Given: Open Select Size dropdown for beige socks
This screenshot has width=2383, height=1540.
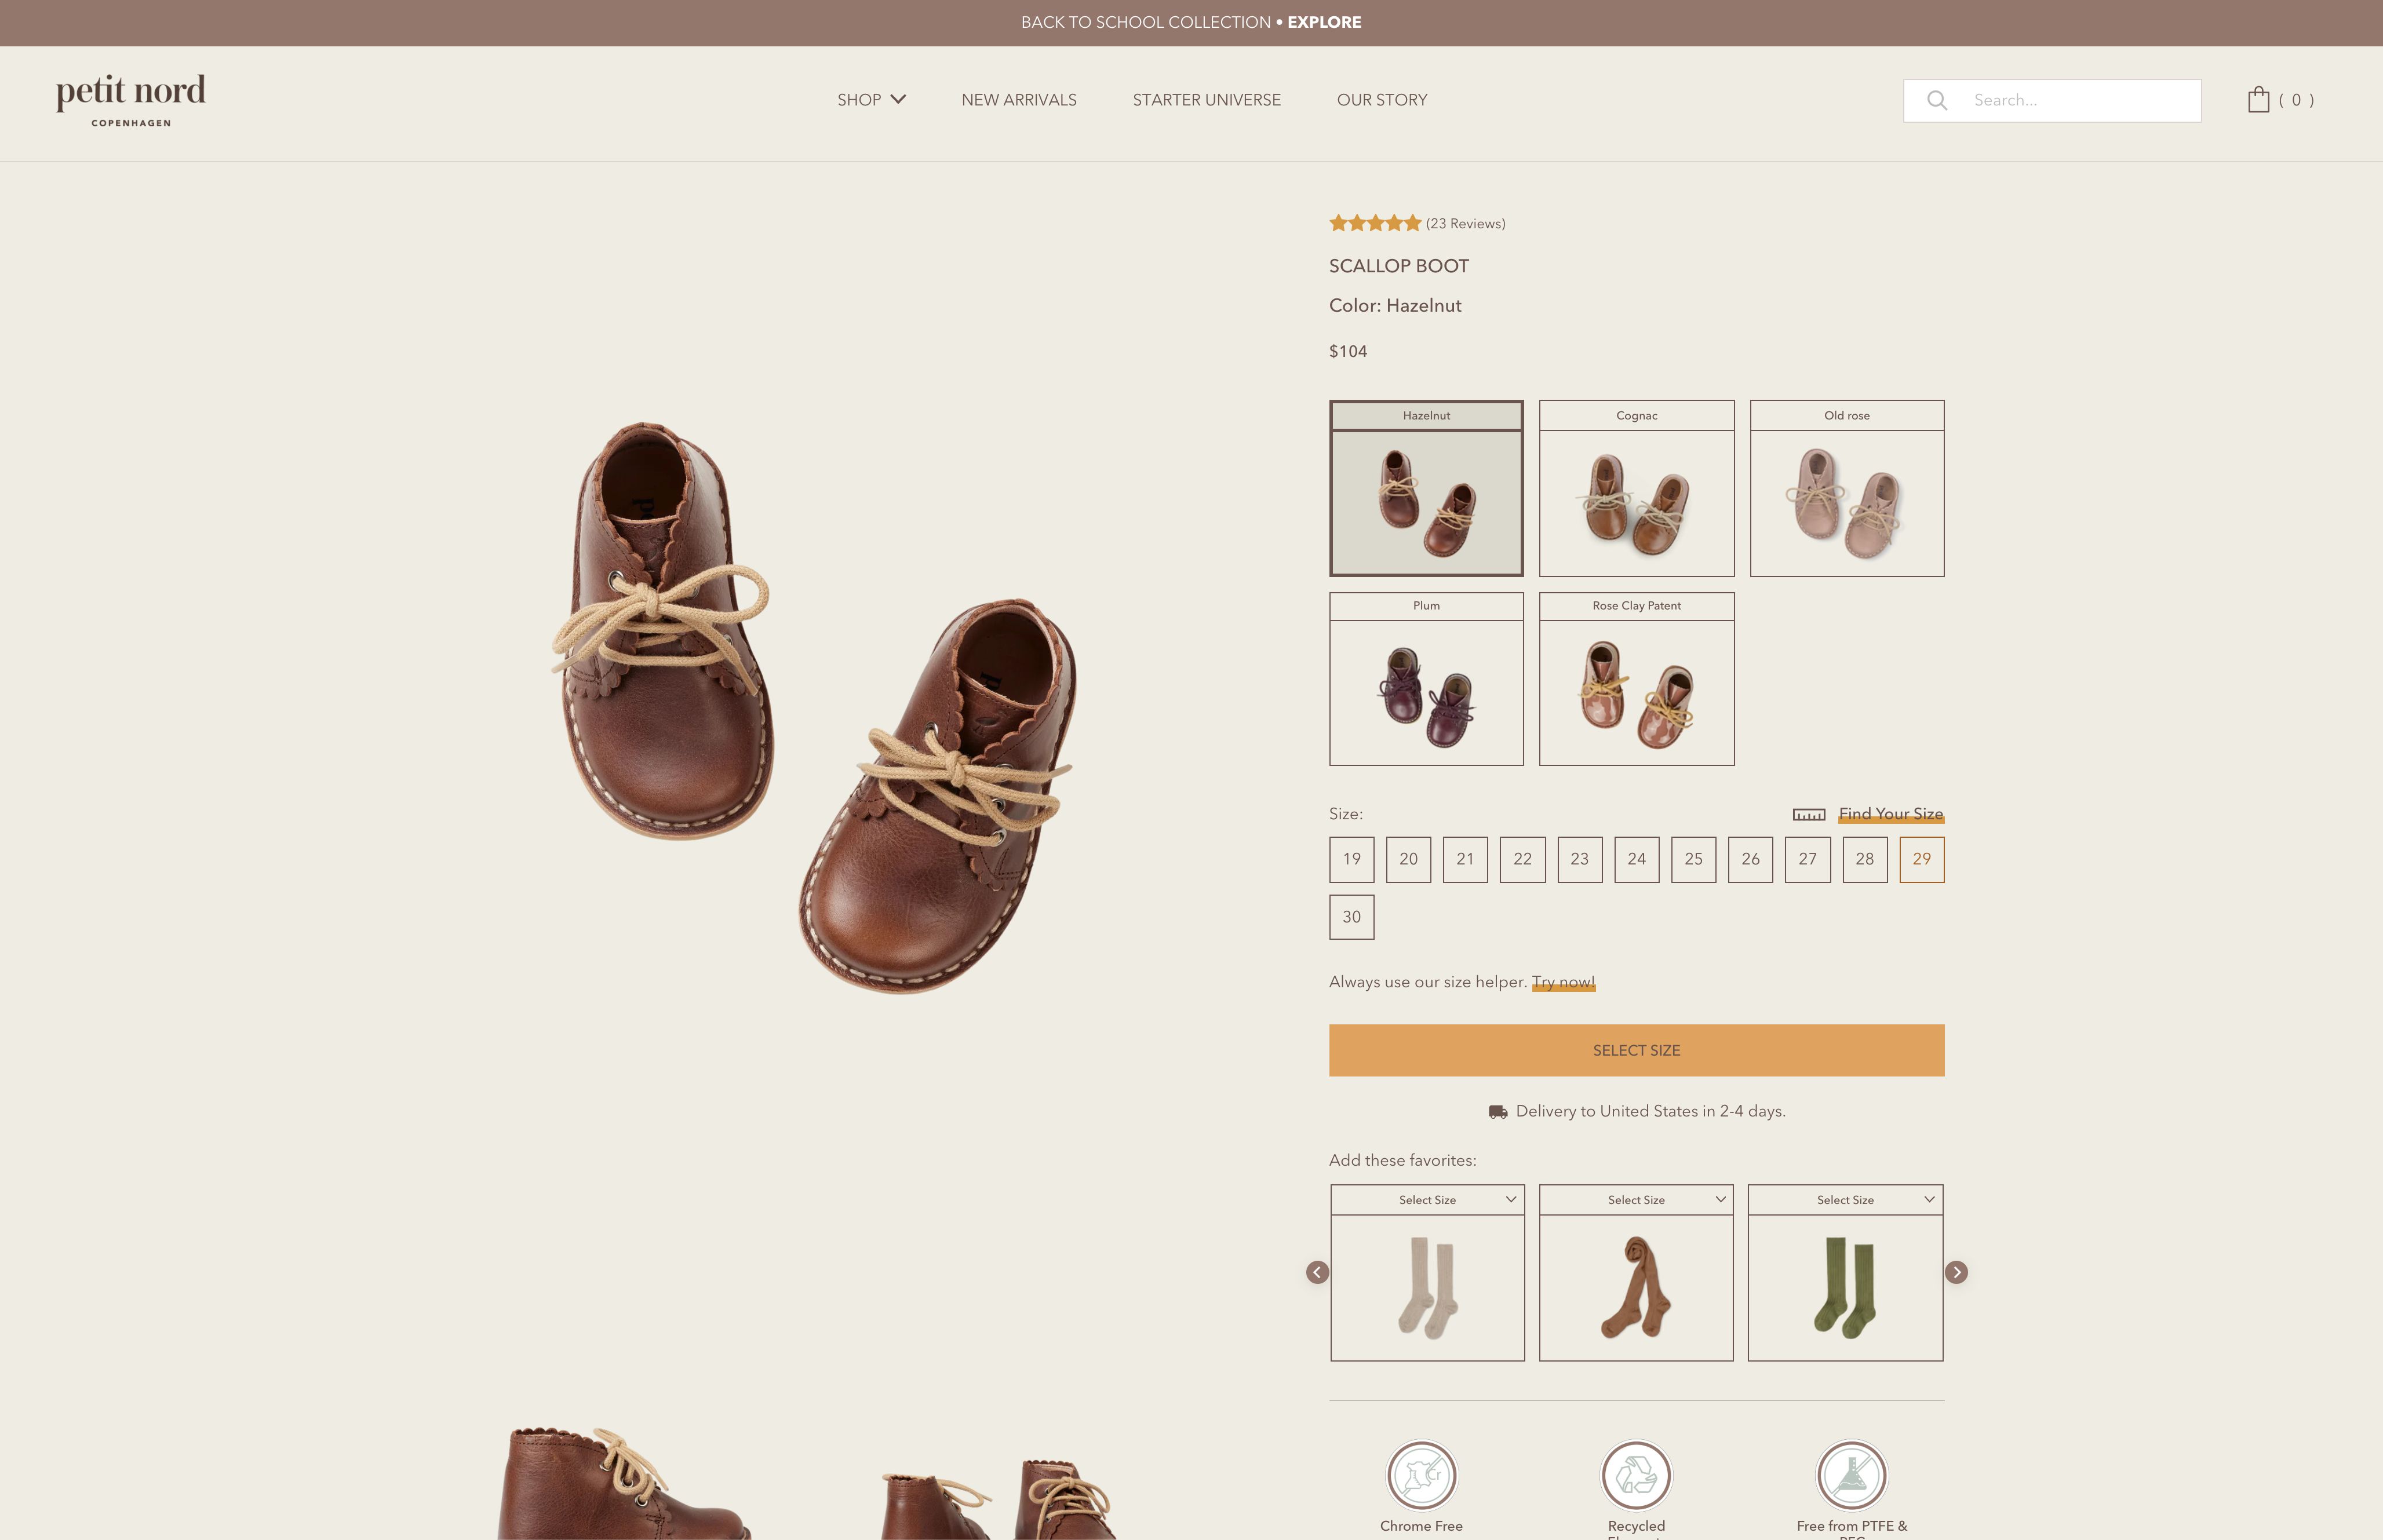Looking at the screenshot, I should [x=1427, y=1199].
